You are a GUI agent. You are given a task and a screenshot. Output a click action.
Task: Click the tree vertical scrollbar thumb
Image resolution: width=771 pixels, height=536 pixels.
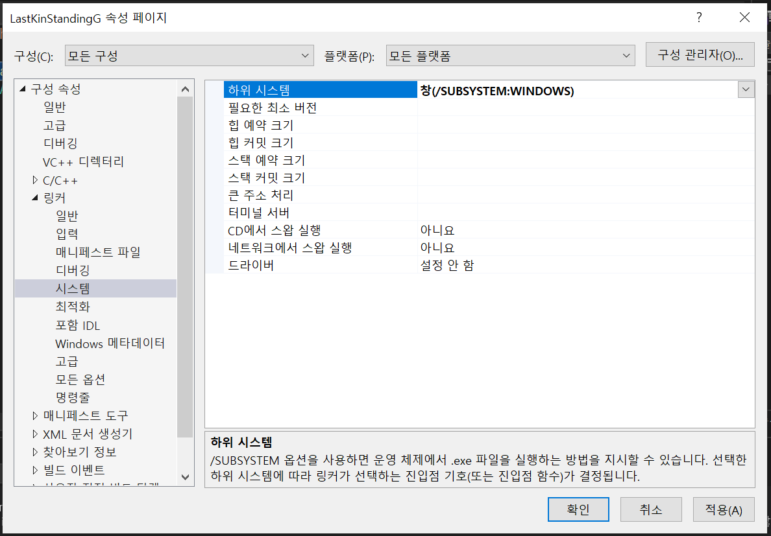pyautogui.click(x=185, y=268)
